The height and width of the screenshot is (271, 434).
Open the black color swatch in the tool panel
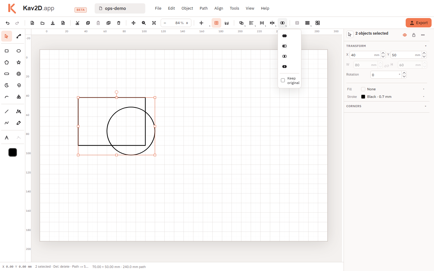(13, 152)
